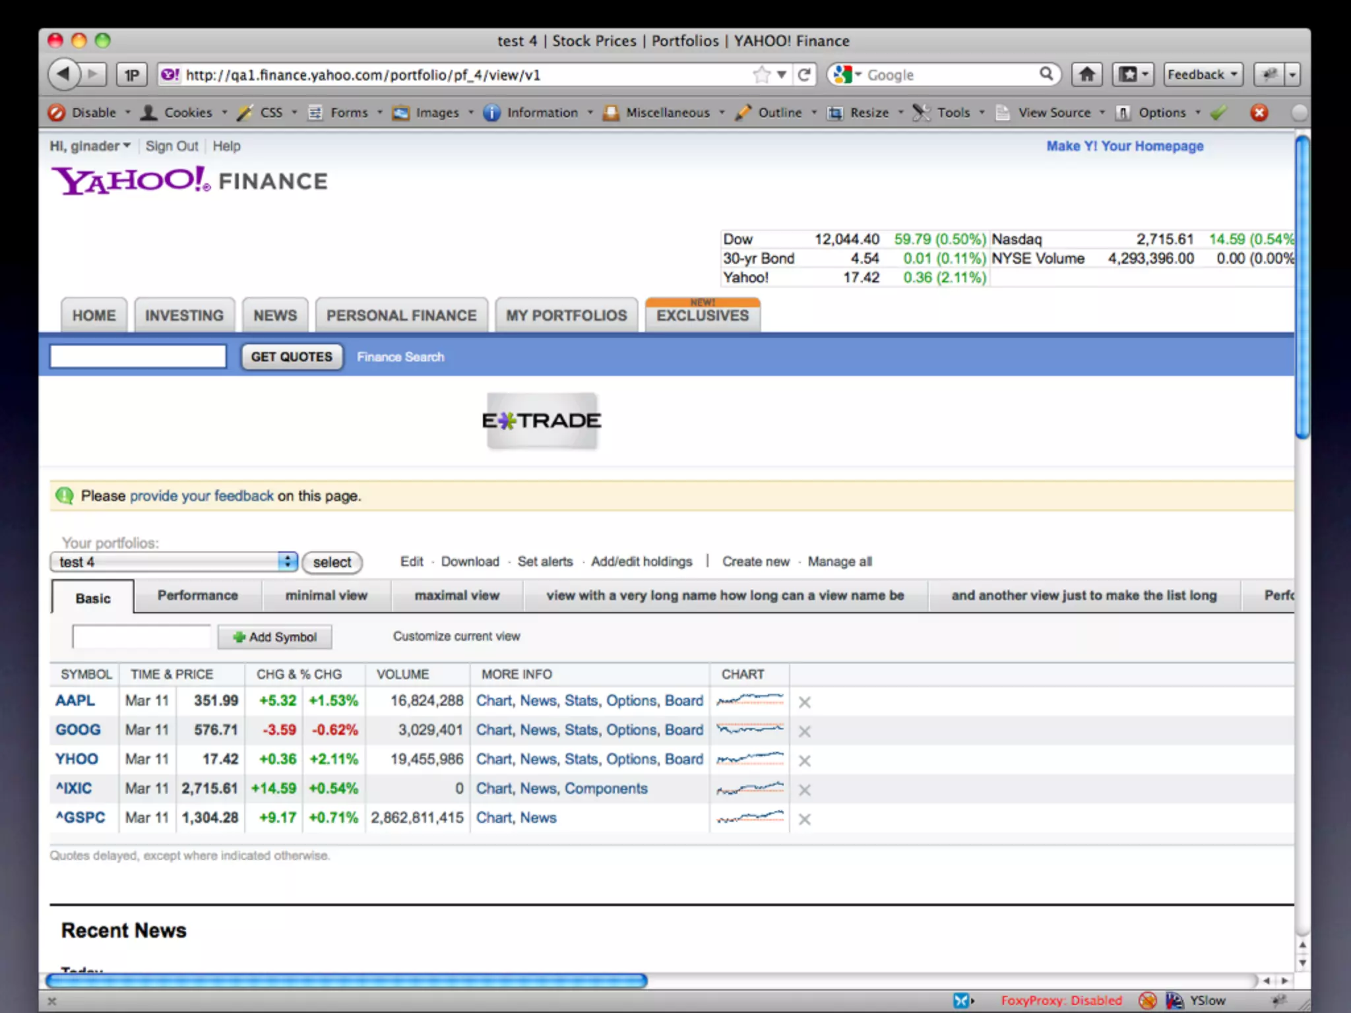Viewport: 1351px width, 1013px height.
Task: Click the bookmark star icon
Action: click(x=761, y=75)
